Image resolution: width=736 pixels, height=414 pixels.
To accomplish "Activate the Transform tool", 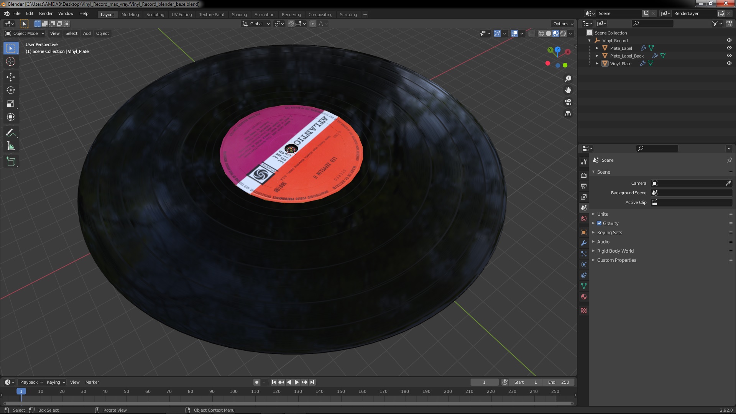I will [11, 117].
